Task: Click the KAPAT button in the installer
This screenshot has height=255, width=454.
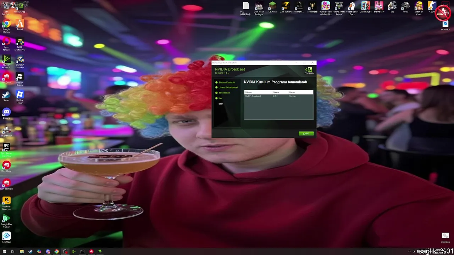Action: pyautogui.click(x=306, y=134)
